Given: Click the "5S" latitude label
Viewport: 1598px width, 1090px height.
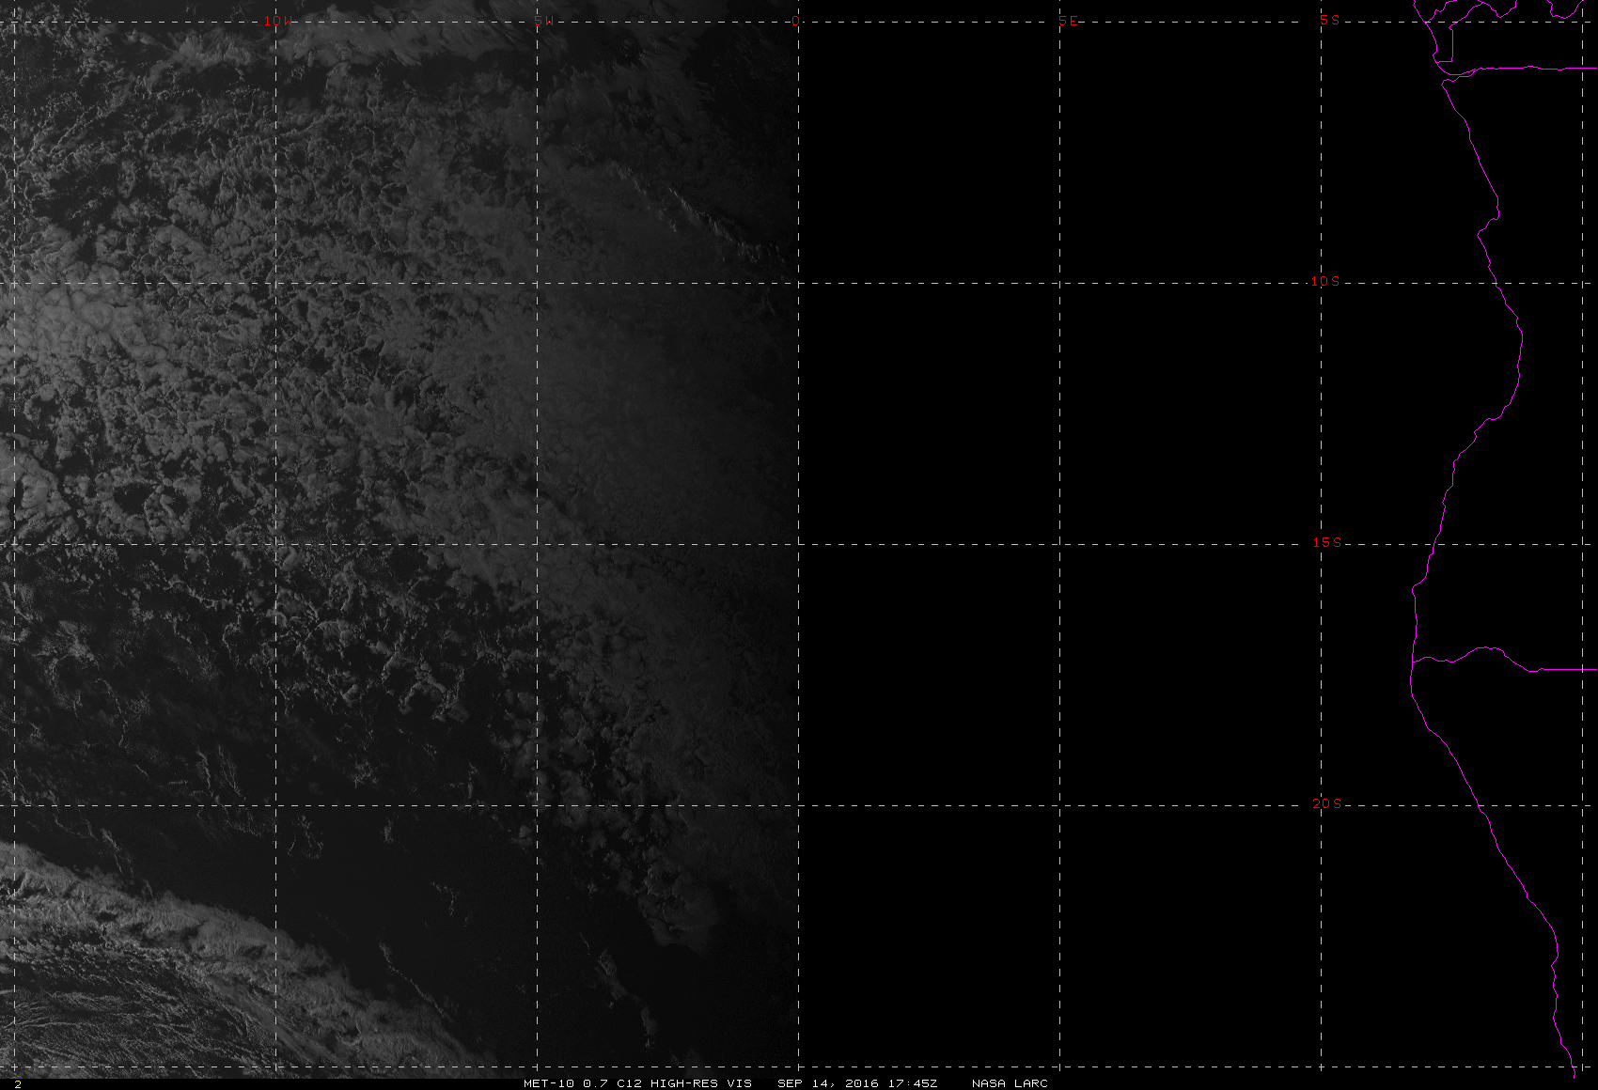Looking at the screenshot, I should pyautogui.click(x=1330, y=20).
